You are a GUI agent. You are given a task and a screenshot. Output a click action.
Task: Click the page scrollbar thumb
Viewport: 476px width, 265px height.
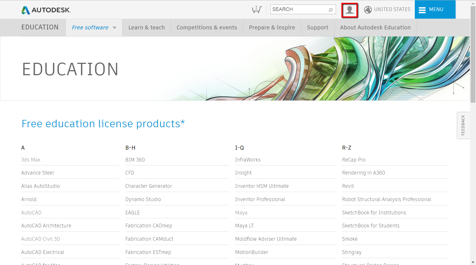click(473, 54)
